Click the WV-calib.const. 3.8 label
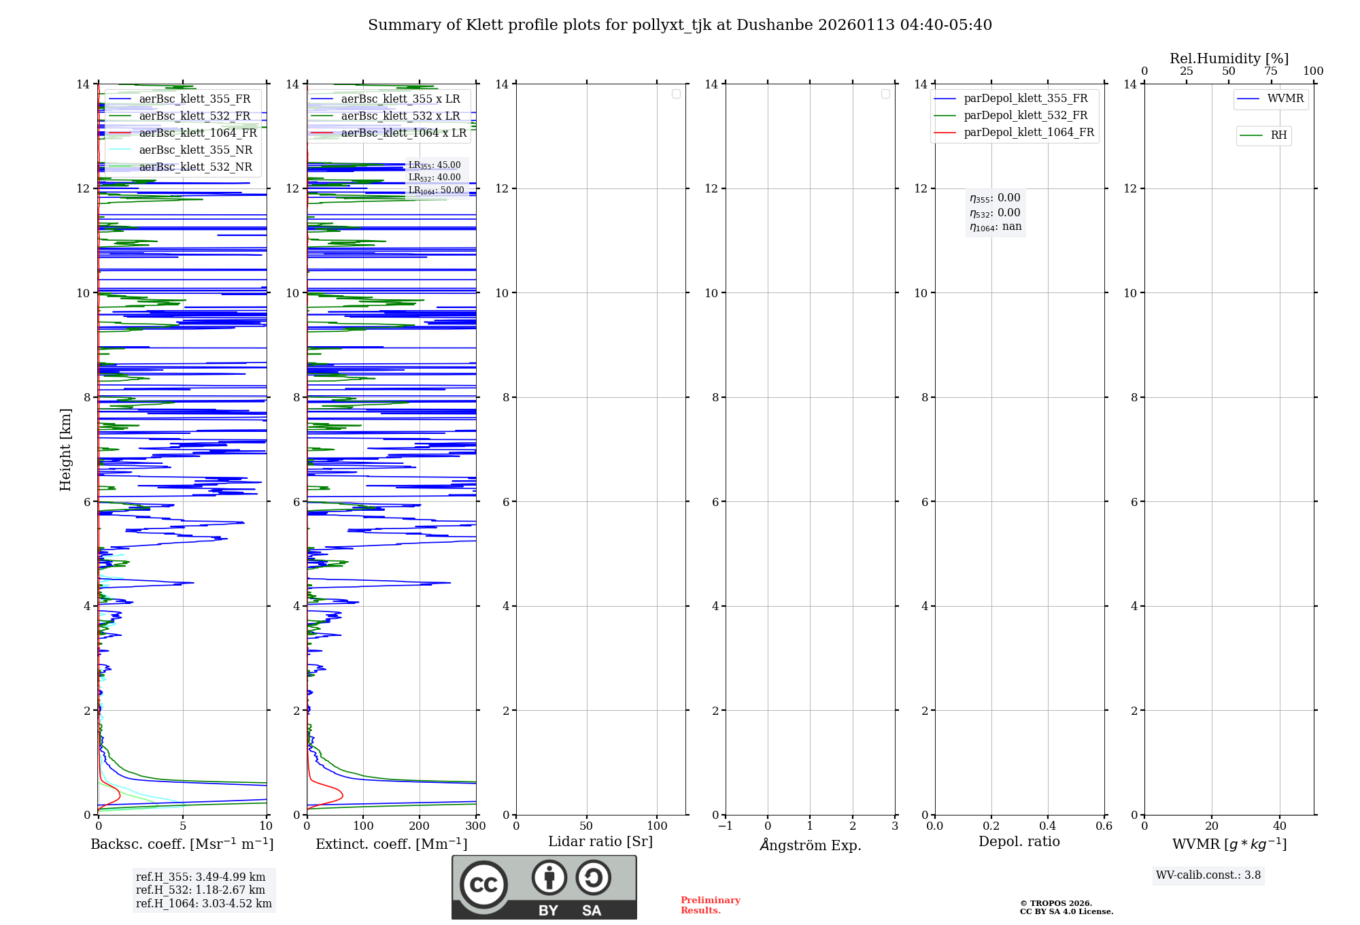1360x925 pixels. tap(1208, 875)
